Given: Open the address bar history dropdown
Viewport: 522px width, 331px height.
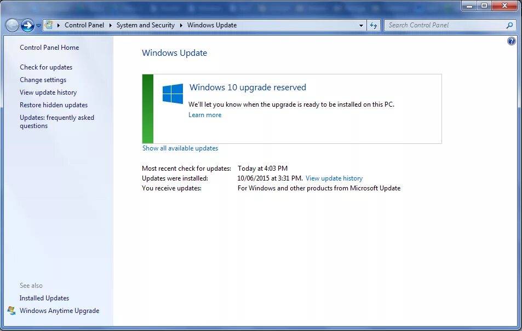Looking at the screenshot, I should pyautogui.click(x=361, y=26).
